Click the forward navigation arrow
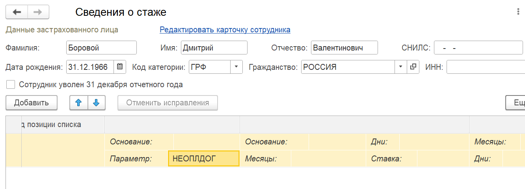This screenshot has width=525, height=189. [38, 12]
